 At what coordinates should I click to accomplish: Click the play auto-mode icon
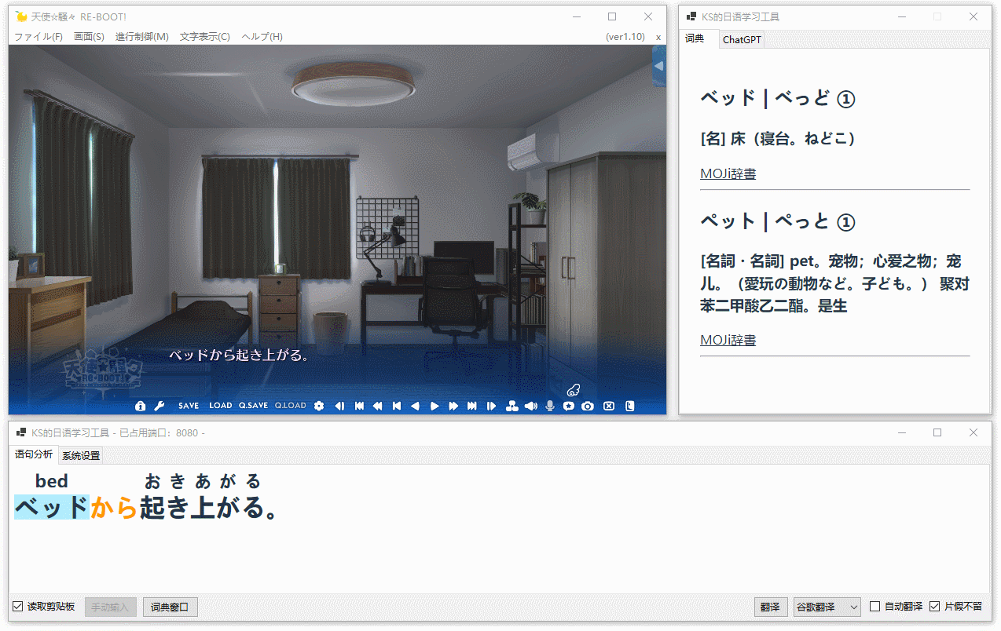coord(434,406)
